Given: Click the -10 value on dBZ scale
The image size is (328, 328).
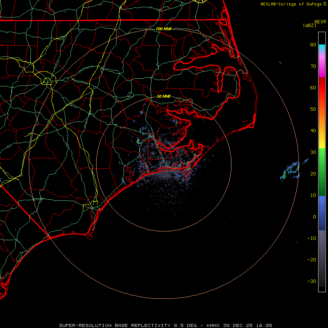Looking at the screenshot, I should tap(312, 238).
